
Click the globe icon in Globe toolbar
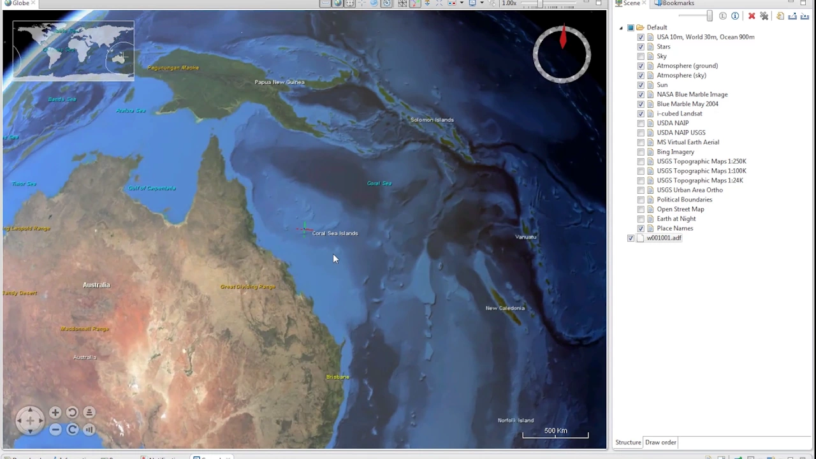click(338, 3)
